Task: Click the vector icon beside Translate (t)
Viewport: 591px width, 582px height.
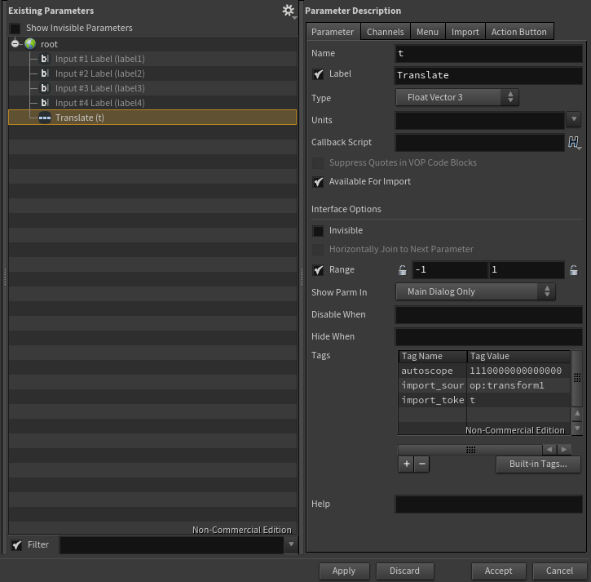Action: (x=45, y=118)
